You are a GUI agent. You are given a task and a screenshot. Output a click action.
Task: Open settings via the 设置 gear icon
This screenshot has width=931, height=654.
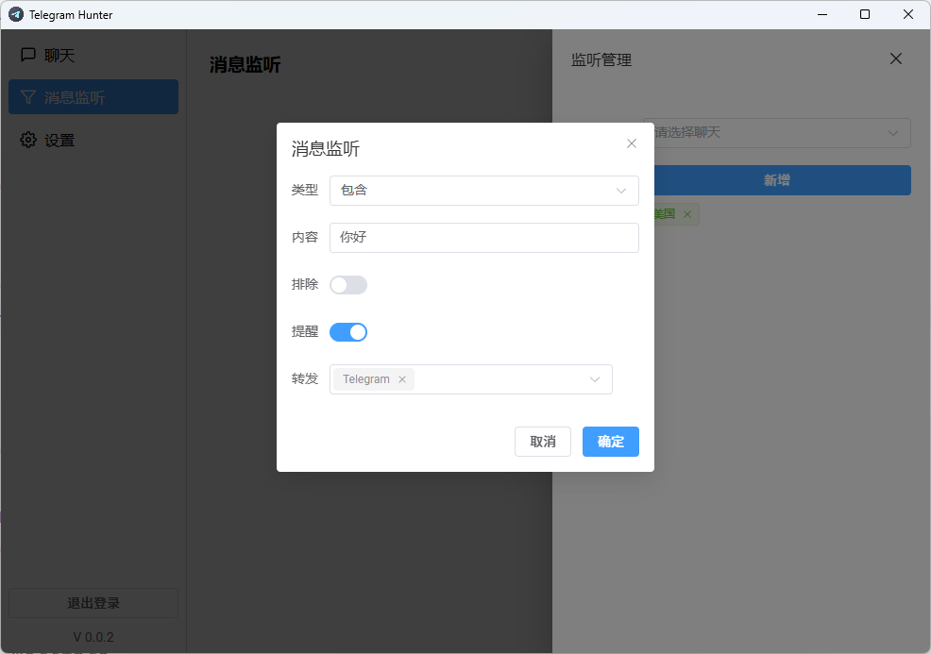(27, 140)
